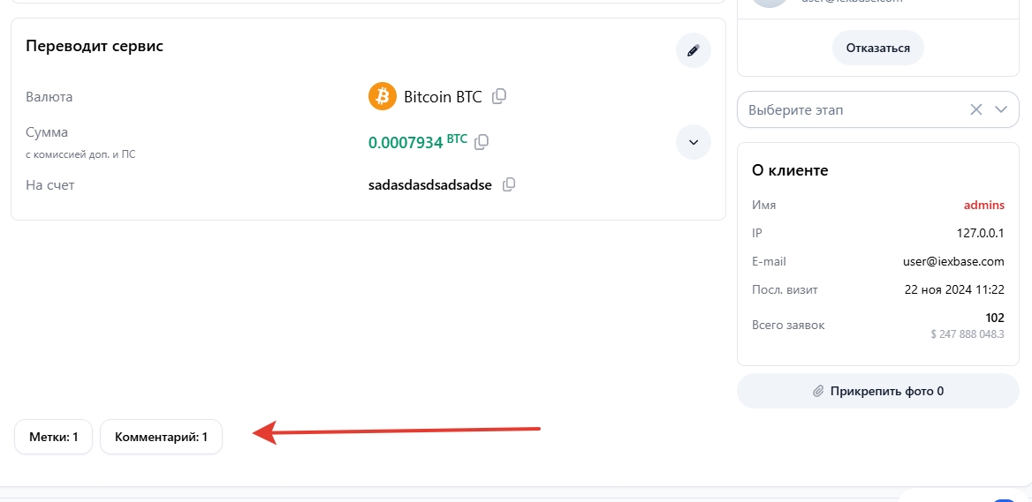Open the Выберите этап dropdown arrow
Screen dimensions: 1032x502
click(x=1001, y=110)
